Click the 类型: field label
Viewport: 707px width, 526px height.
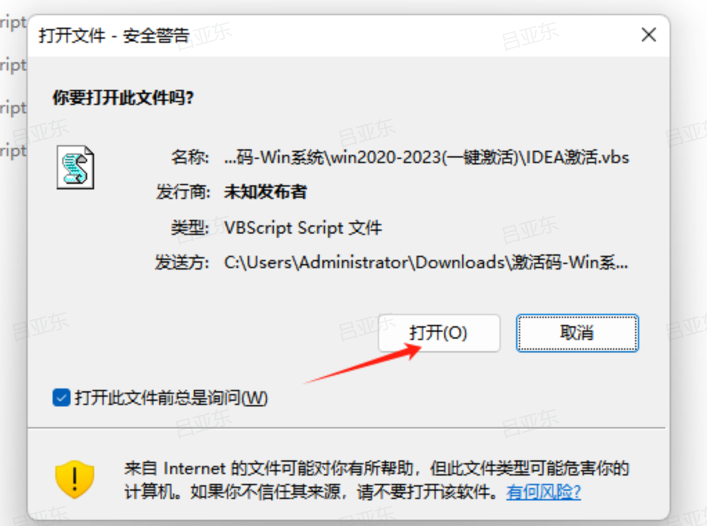coord(190,228)
